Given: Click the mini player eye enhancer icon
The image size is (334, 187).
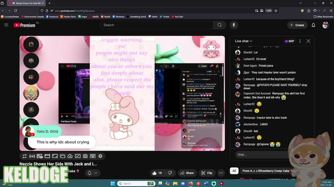Looking at the screenshot, I should coord(40,156).
